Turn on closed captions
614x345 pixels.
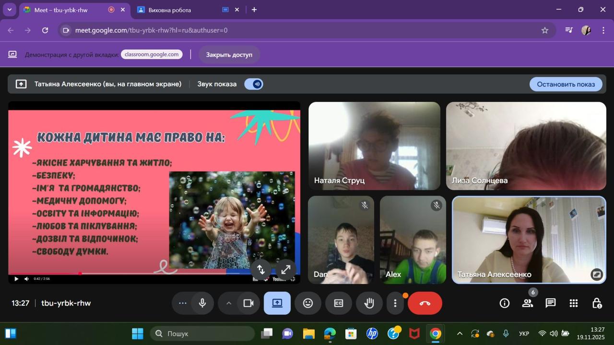[x=339, y=303]
